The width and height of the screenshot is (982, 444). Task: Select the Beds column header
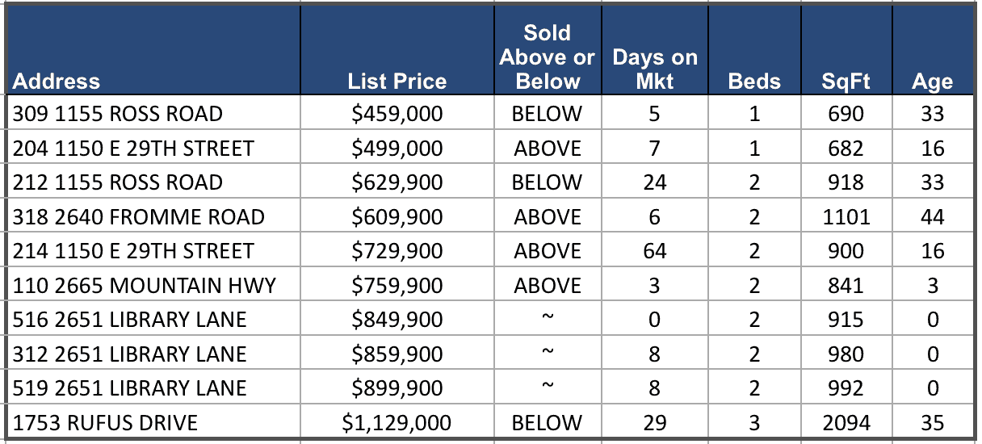coord(754,82)
